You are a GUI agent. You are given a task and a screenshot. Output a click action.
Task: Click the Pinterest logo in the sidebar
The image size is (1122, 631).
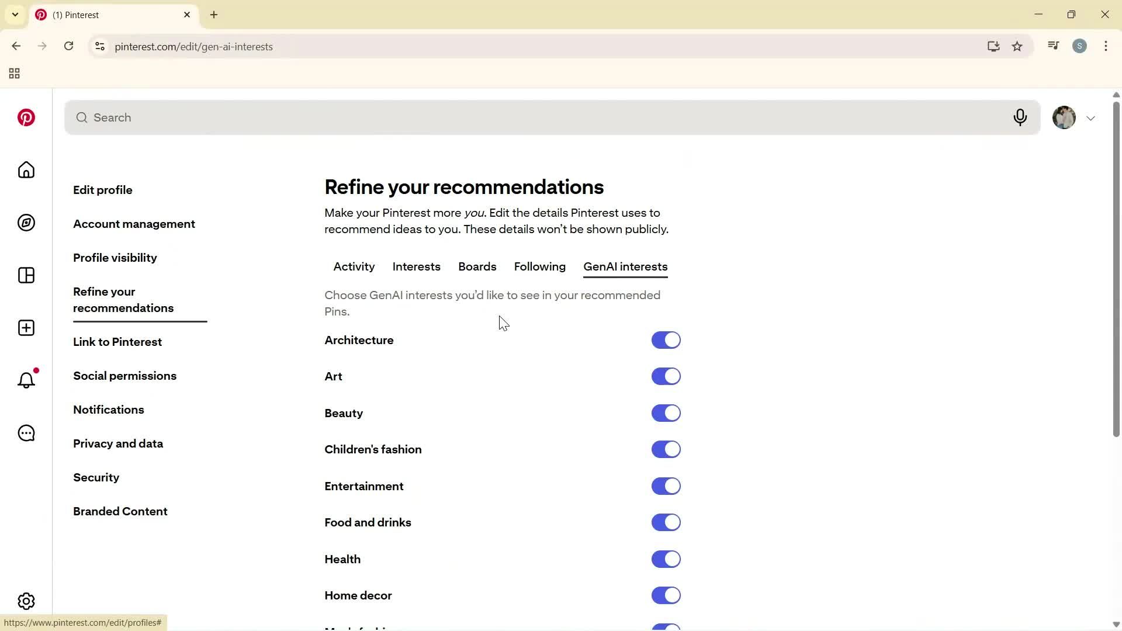pos(26,117)
